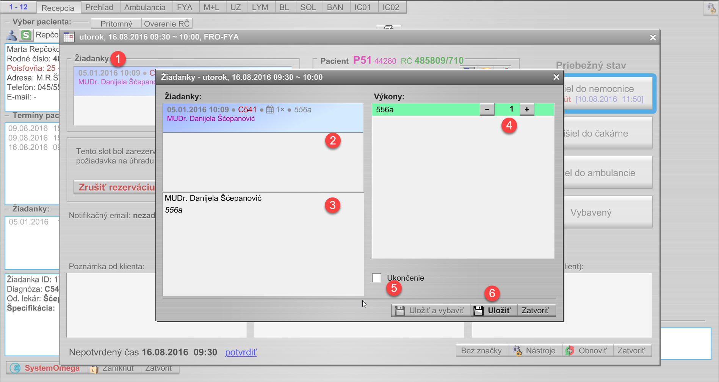This screenshot has height=382, width=719.
Task: Click the floppy disk icon on Uložiť
Action: 478,311
